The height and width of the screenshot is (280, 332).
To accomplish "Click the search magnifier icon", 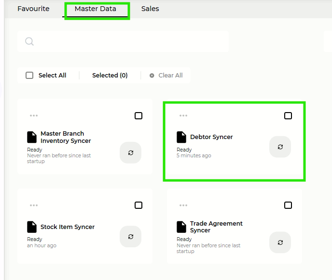I will click(x=29, y=42).
